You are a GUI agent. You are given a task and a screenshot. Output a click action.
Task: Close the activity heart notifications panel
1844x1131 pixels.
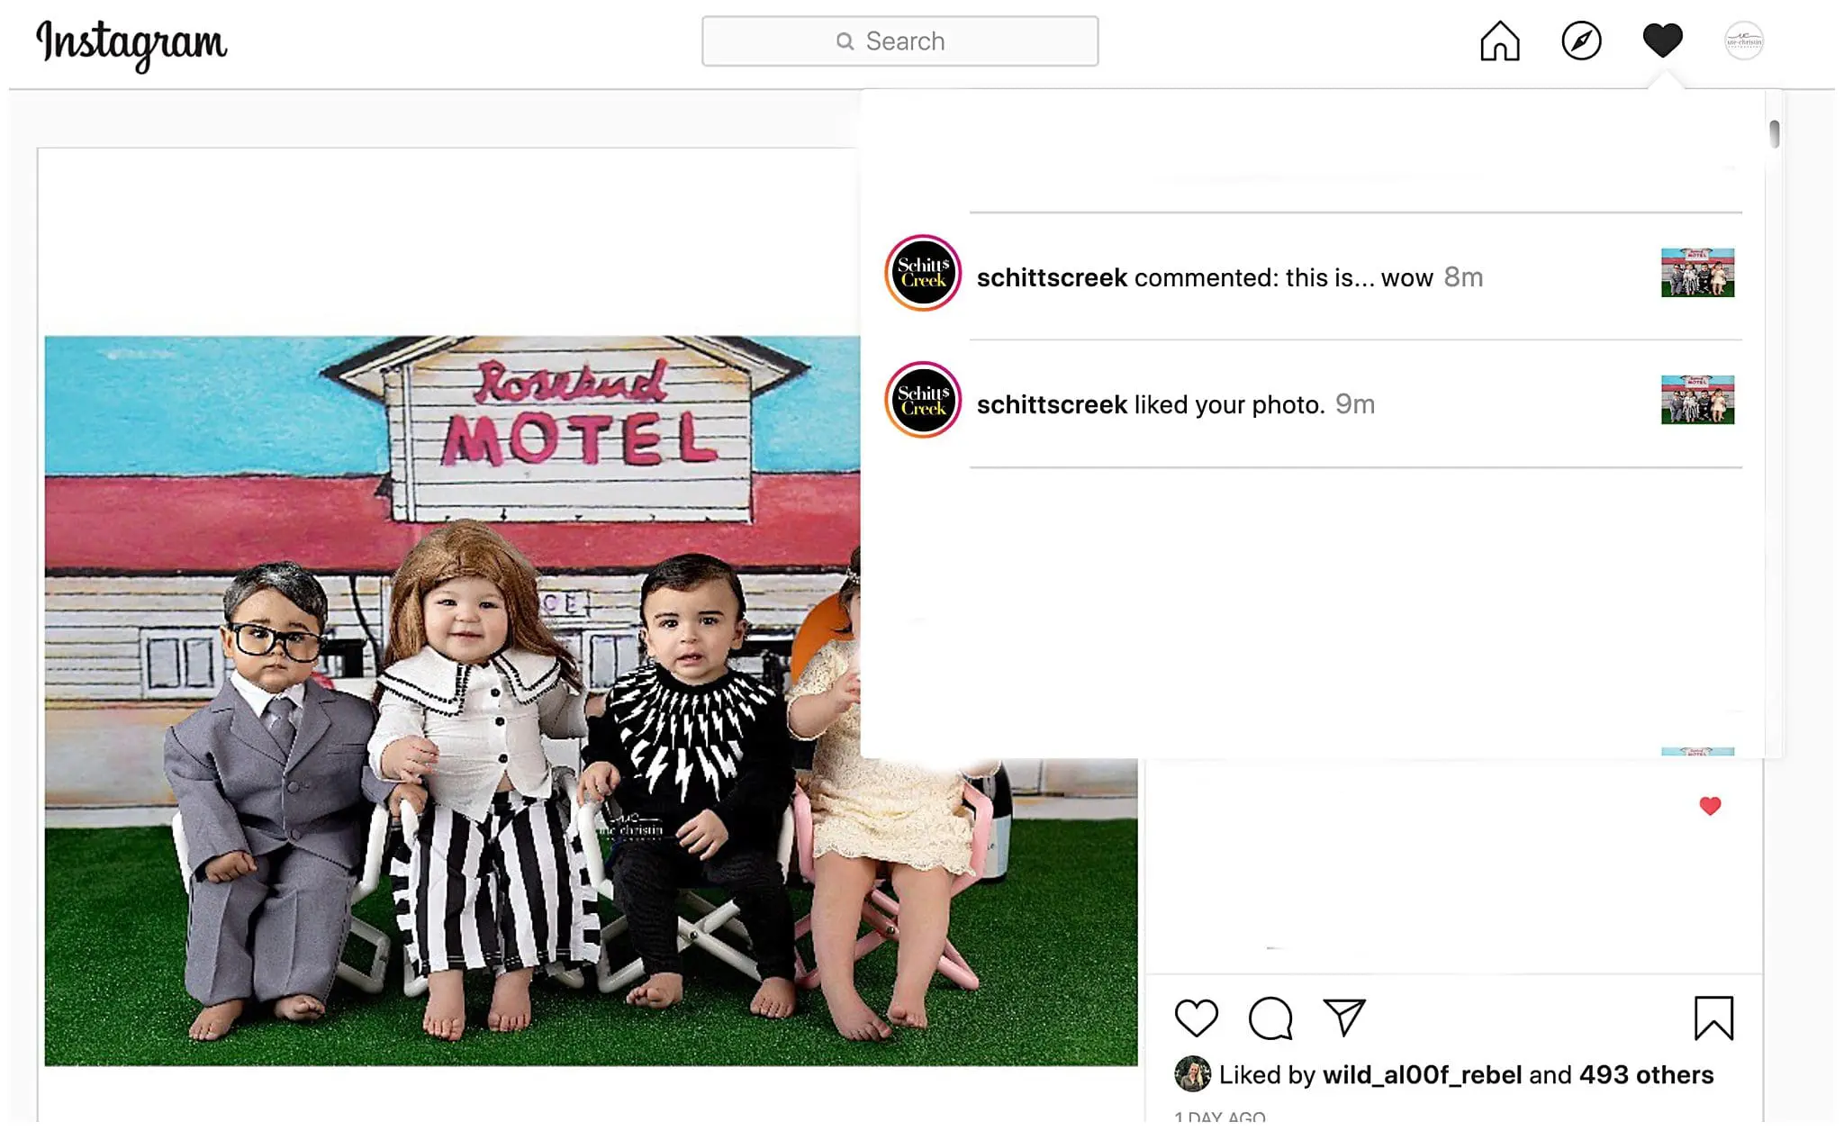point(1662,41)
